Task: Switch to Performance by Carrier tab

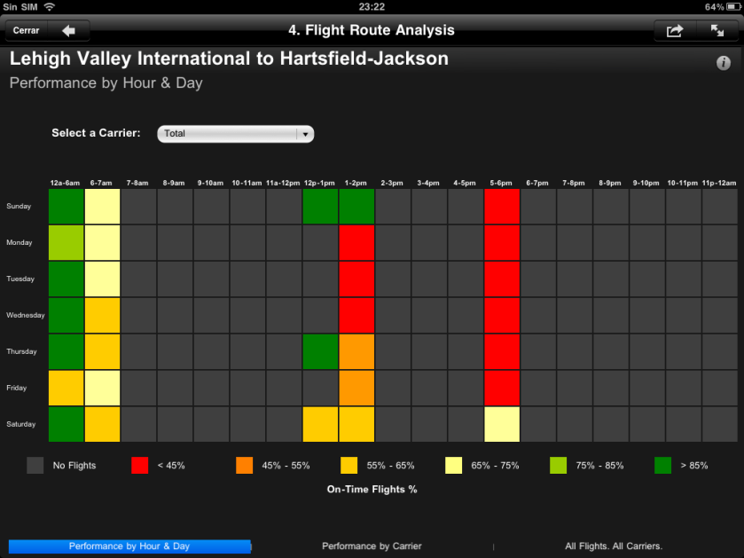Action: click(372, 546)
